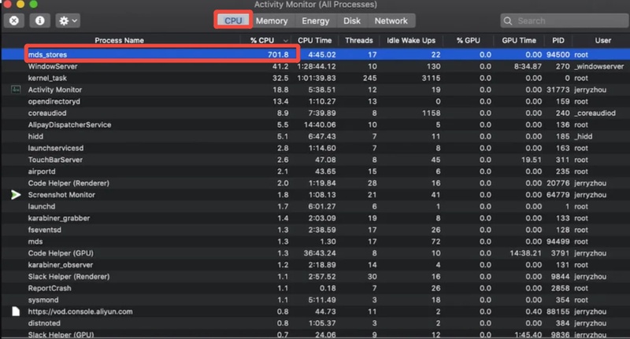
Task: Click the magnifying glass in search field
Action: [x=510, y=21]
